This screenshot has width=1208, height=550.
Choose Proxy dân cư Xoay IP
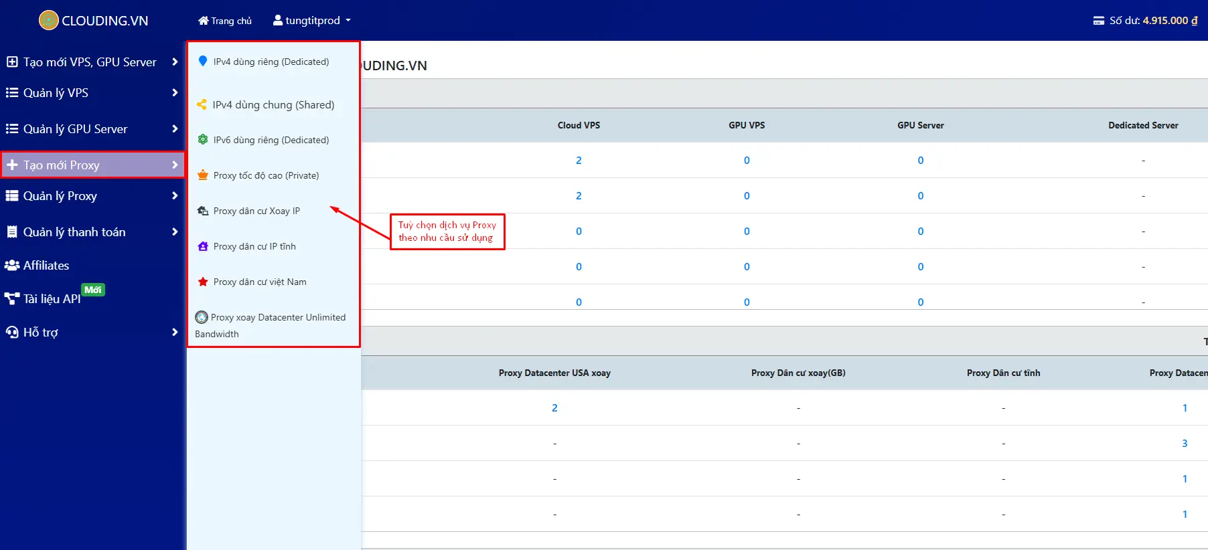pos(256,211)
